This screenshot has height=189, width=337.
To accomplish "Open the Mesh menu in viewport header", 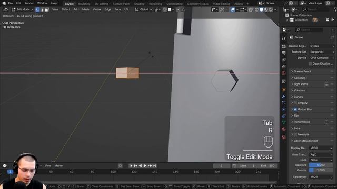I will [85, 9].
